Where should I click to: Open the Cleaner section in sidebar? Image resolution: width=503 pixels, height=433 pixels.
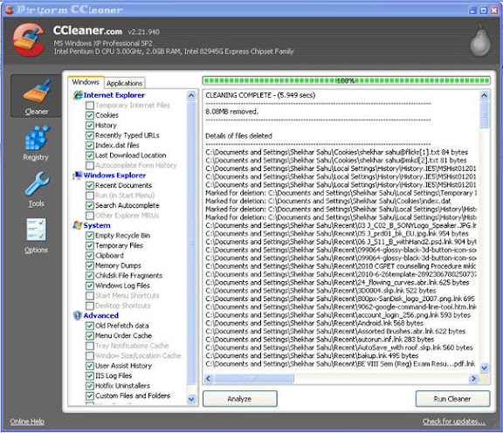pos(36,97)
